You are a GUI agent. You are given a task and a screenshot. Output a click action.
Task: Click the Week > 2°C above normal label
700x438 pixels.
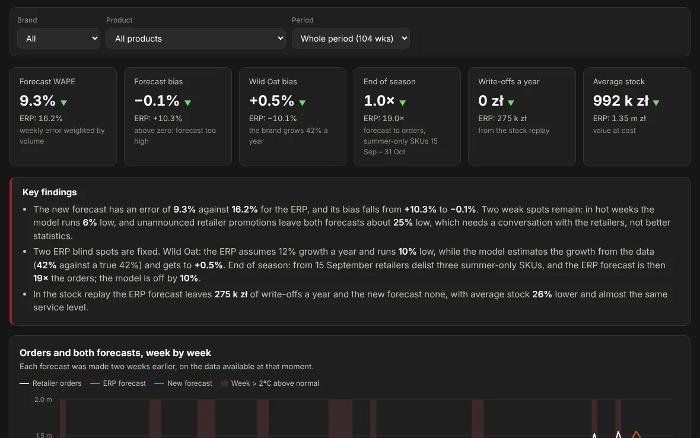[275, 383]
